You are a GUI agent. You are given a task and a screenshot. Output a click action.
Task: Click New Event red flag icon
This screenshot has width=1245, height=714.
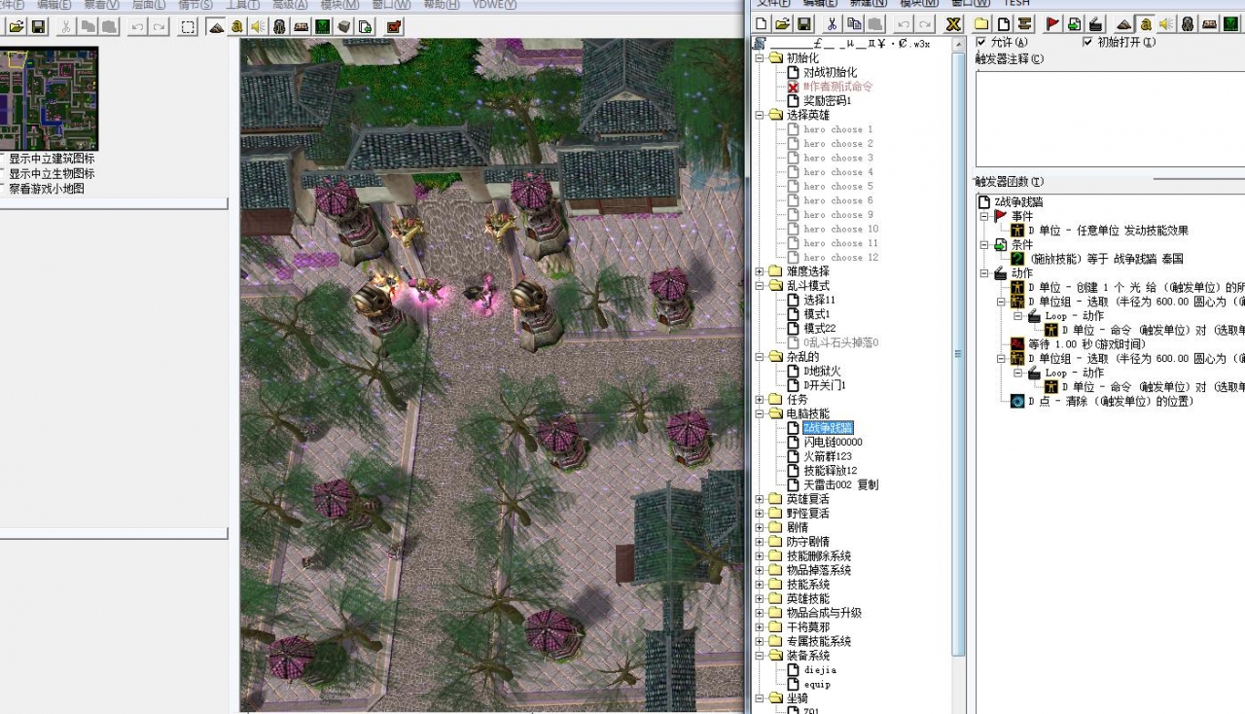coord(1052,24)
